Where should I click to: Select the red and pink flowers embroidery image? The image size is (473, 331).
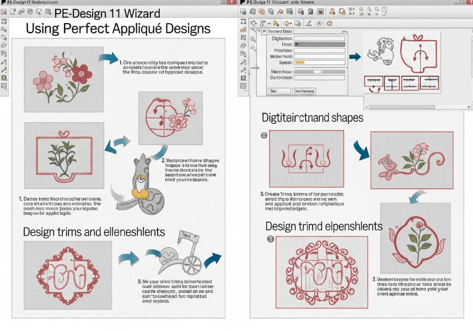(x=63, y=79)
